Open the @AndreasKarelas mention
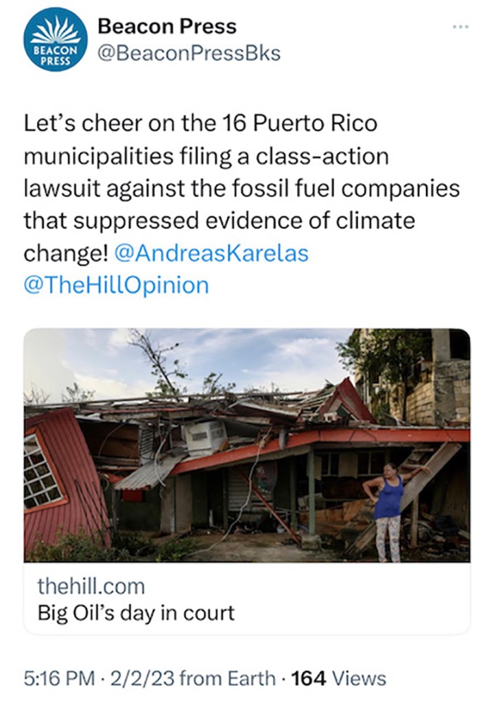This screenshot has height=703, width=494. click(x=211, y=253)
